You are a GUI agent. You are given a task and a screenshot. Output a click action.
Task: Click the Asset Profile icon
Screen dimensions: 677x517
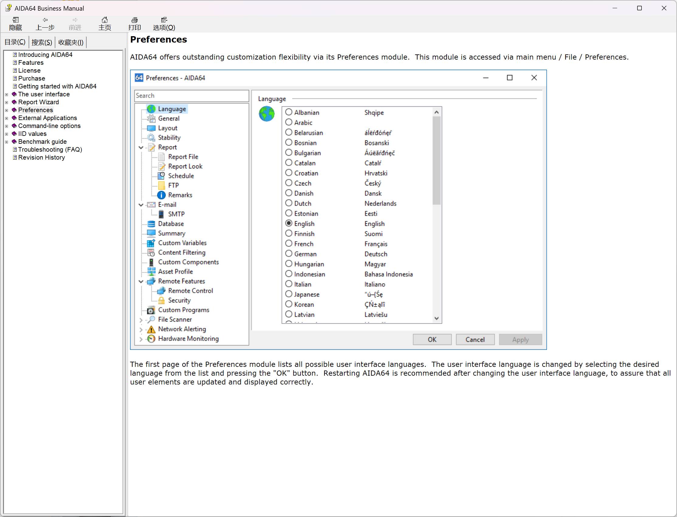151,271
